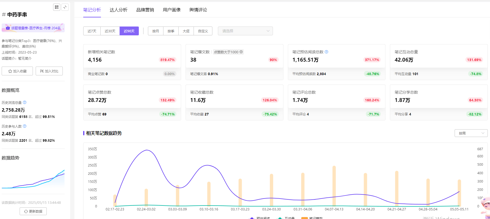Open the 话题增量榜-医疗养生-月榜 banner link
This screenshot has height=219, width=490.
33,28
